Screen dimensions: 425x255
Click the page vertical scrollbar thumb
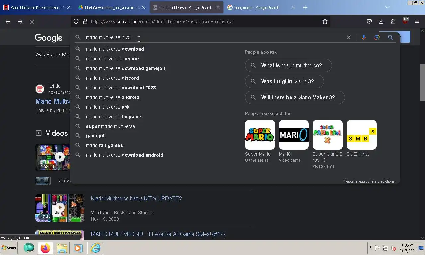(x=422, y=82)
